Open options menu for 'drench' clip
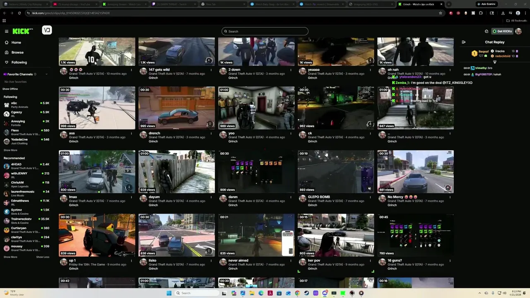Image resolution: width=530 pixels, height=298 pixels. pyautogui.click(x=211, y=134)
